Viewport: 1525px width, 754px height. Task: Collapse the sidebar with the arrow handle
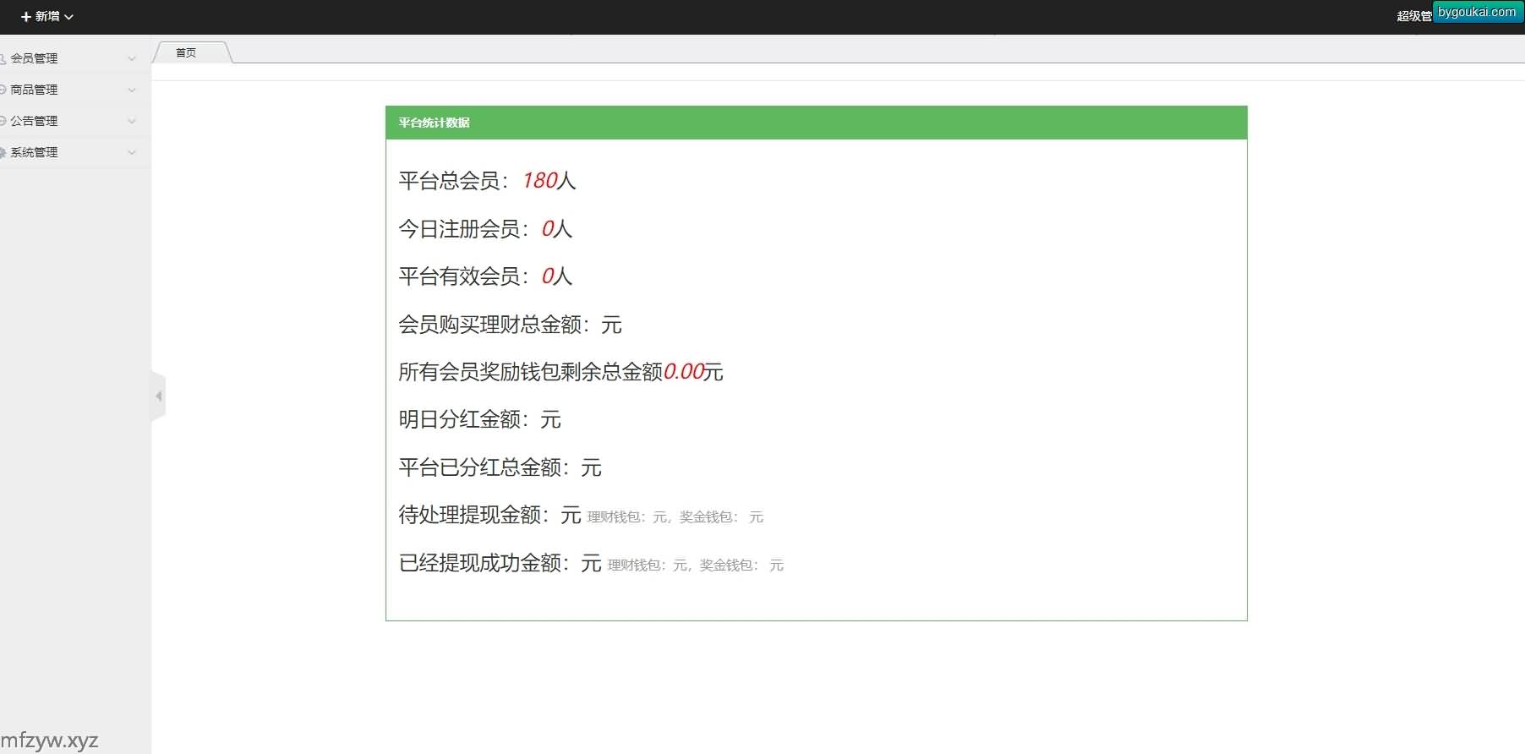pos(158,396)
